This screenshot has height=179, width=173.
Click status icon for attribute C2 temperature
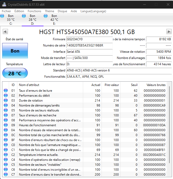(6, 155)
